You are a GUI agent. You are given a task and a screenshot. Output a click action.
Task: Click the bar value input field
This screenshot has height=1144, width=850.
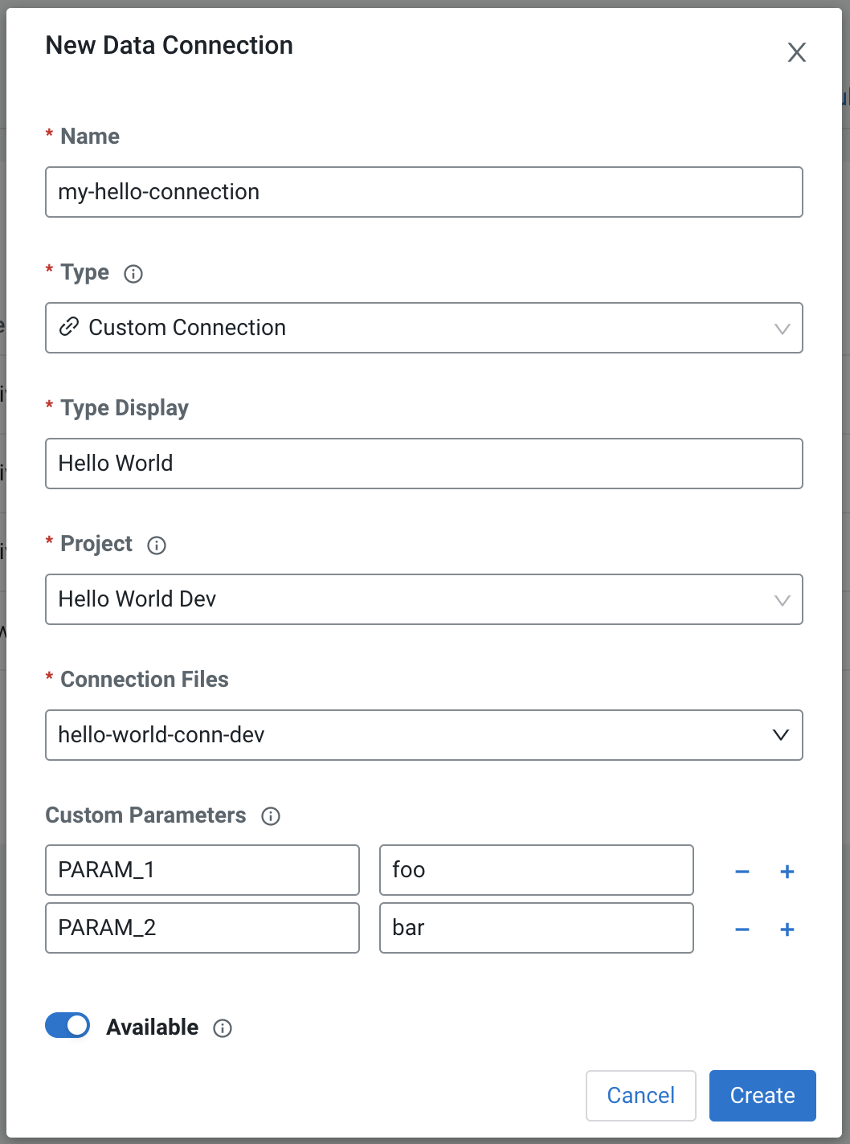click(x=536, y=928)
